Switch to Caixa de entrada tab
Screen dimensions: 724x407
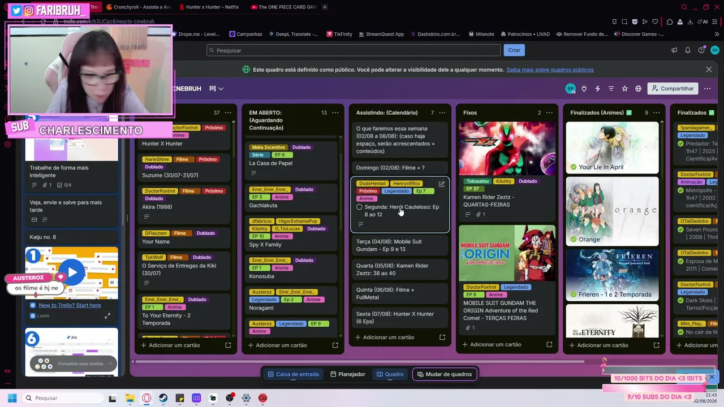coord(293,374)
